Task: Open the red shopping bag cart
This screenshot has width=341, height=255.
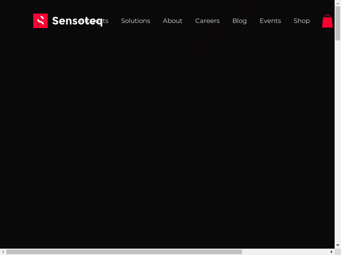Action: 327,21
